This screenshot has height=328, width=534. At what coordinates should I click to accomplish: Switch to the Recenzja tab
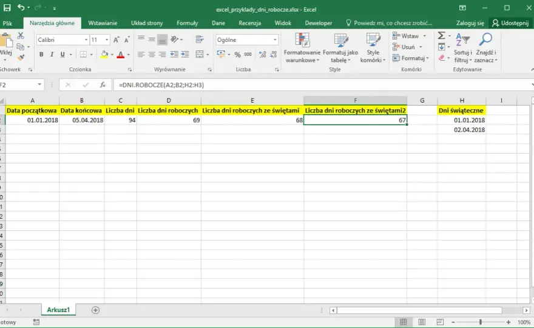249,23
